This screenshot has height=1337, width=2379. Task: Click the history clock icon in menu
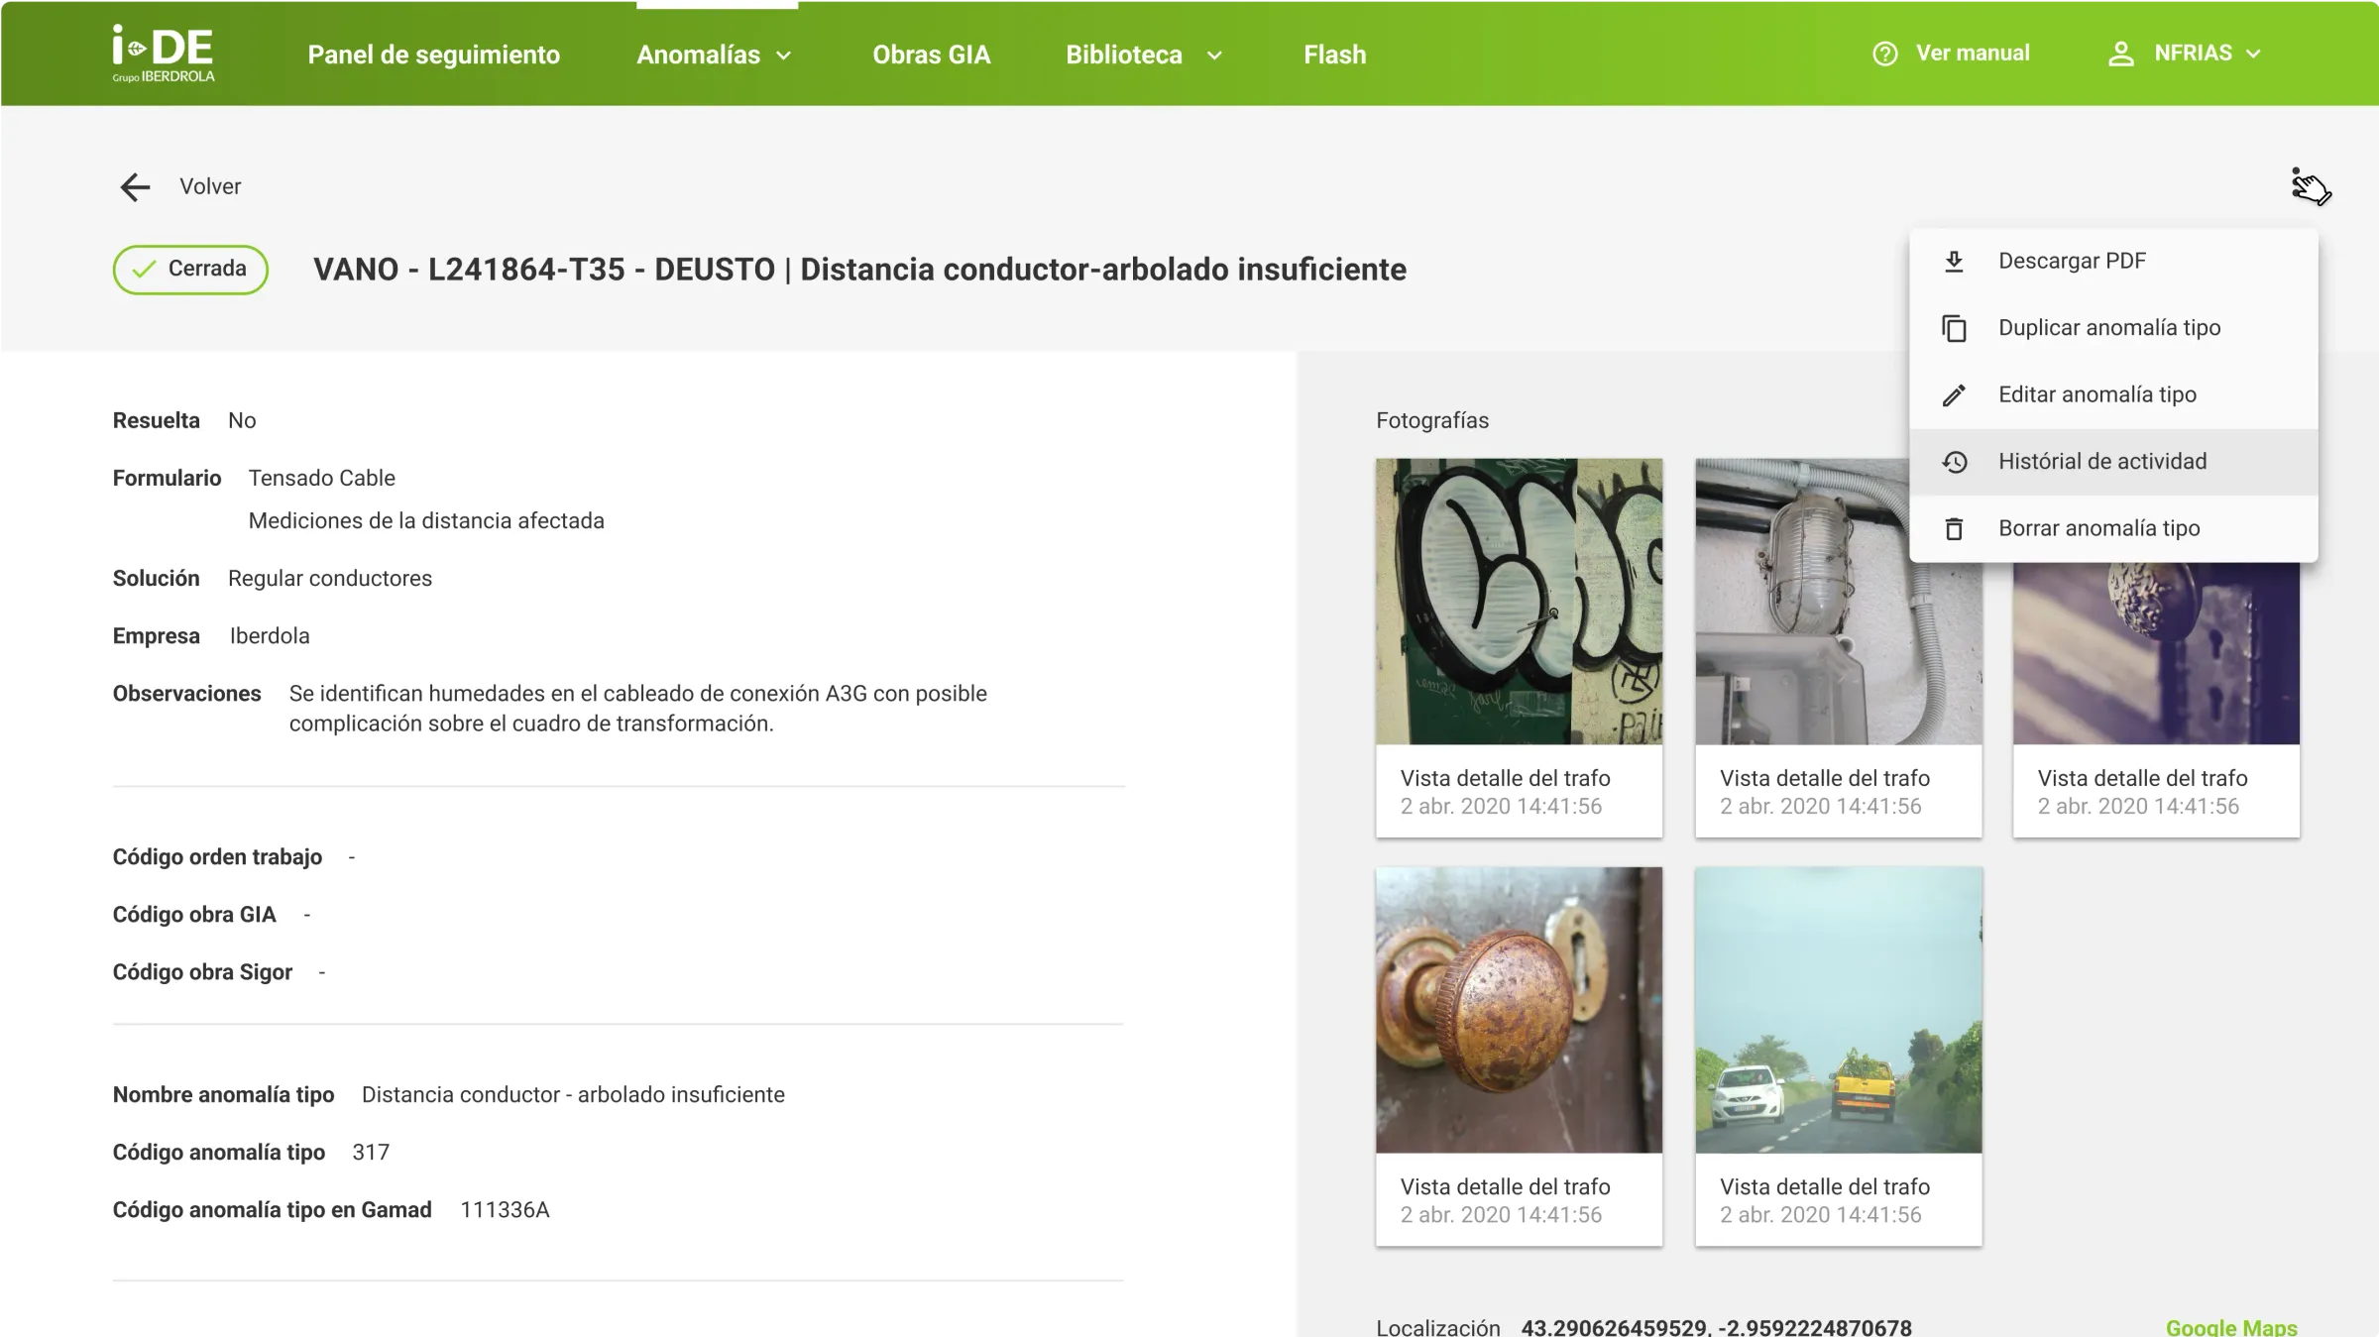pos(1954,462)
